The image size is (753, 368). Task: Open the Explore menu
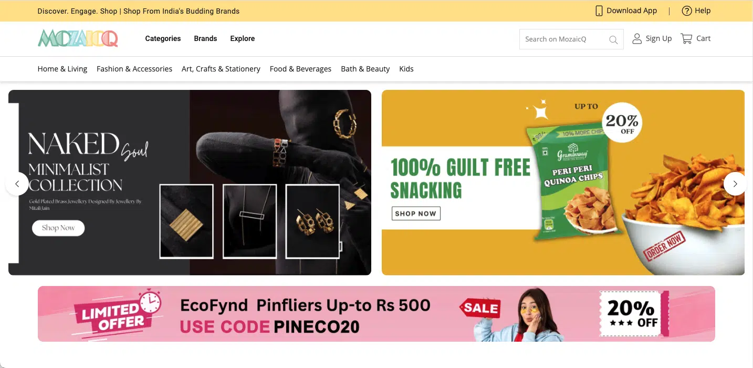[243, 38]
